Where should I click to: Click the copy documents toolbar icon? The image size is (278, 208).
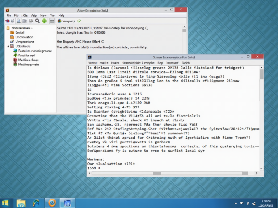pos(25,21)
